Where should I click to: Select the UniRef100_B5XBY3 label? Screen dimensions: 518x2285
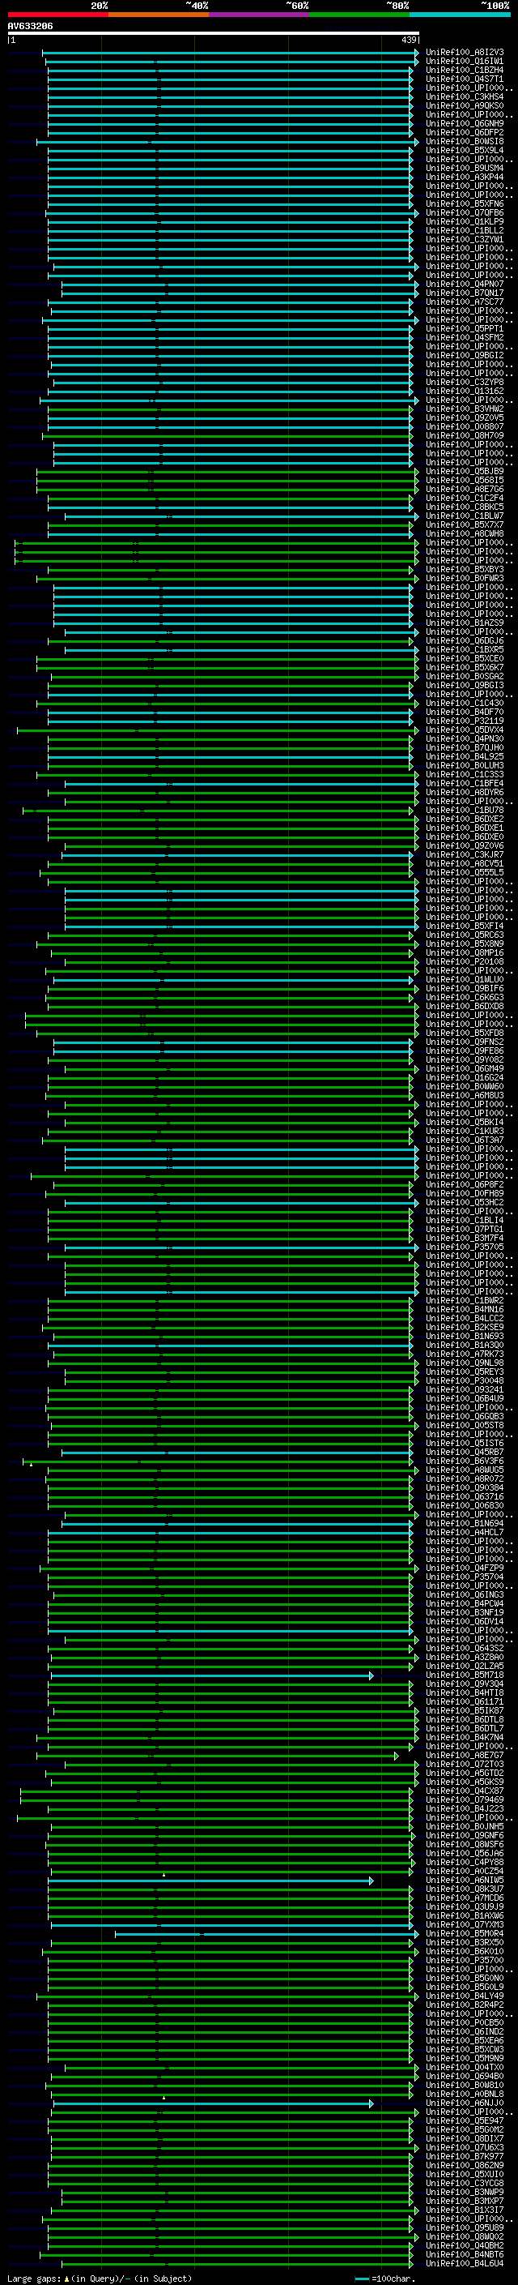(x=464, y=570)
